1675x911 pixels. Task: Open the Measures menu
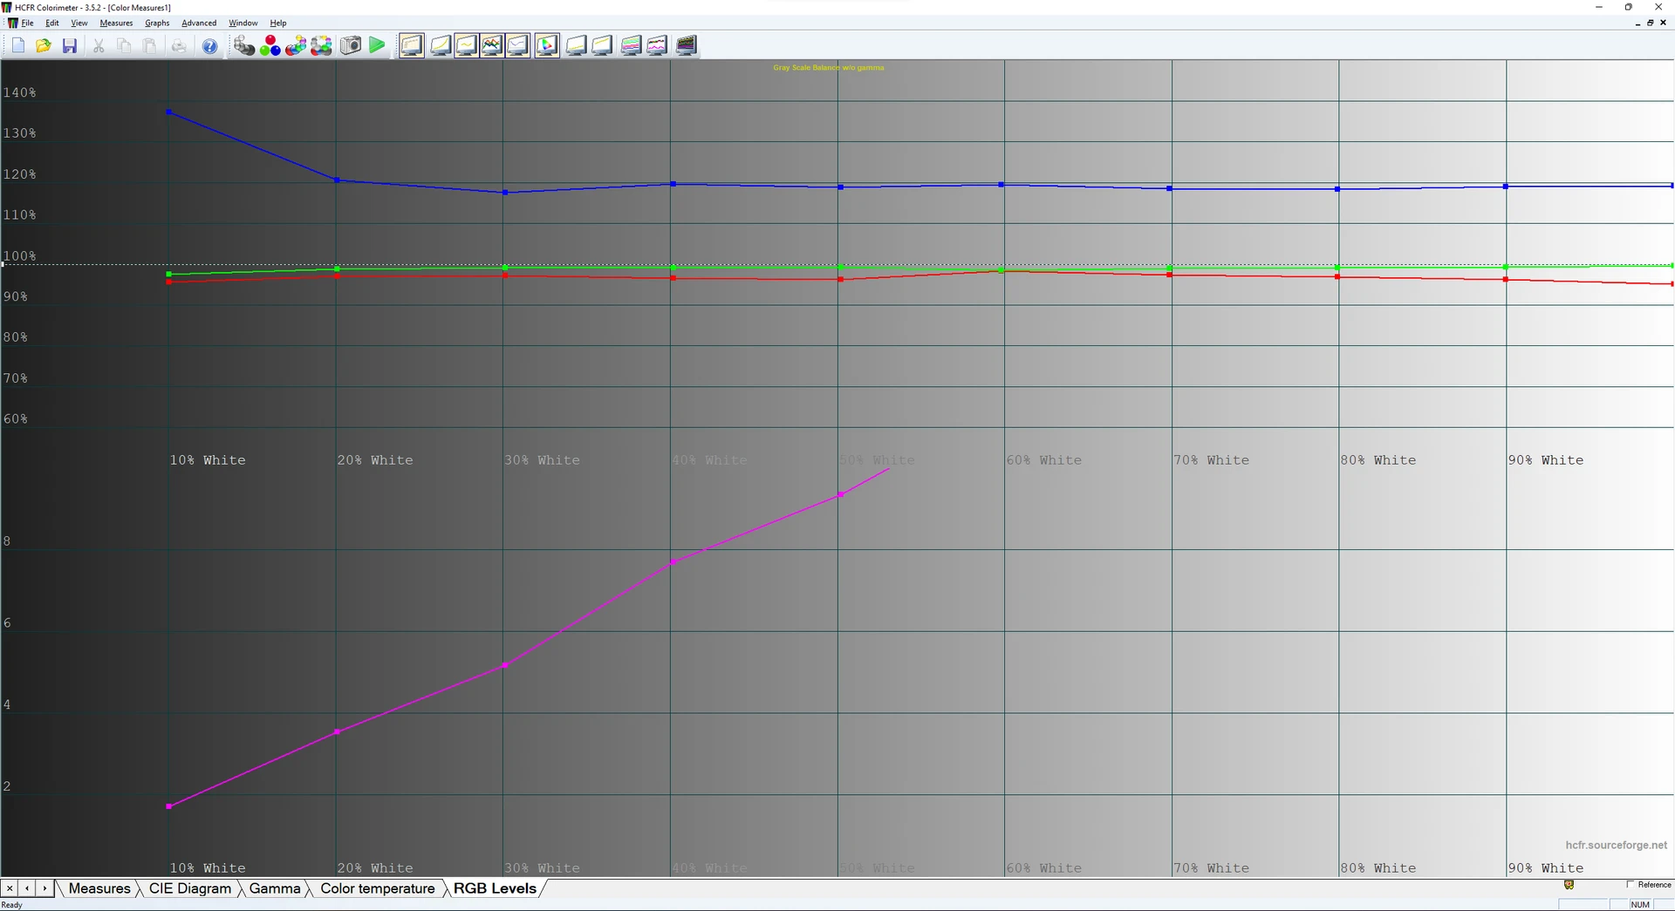[x=116, y=23]
